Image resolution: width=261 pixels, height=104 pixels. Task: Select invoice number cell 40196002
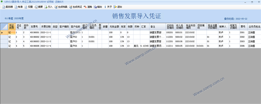(x=34, y=37)
